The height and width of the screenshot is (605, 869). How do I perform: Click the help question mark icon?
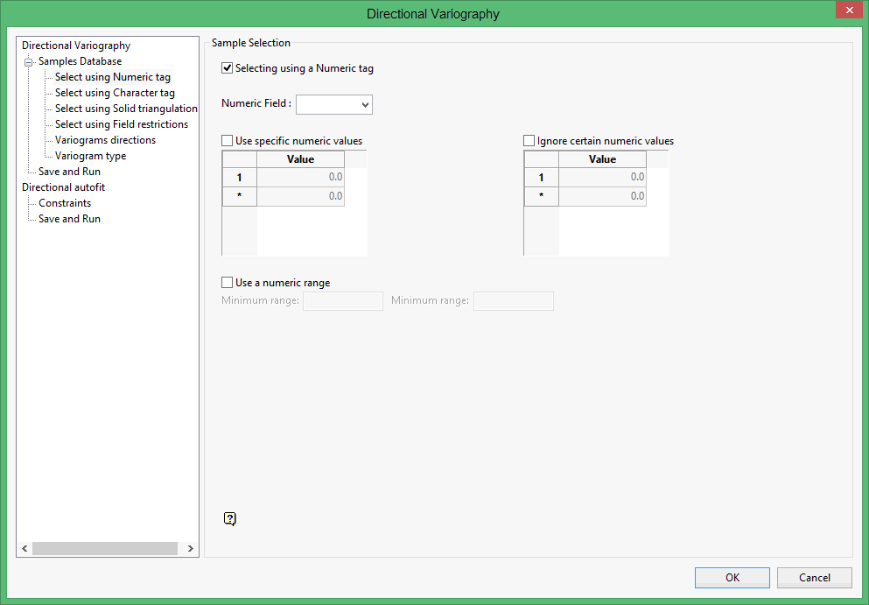[229, 518]
